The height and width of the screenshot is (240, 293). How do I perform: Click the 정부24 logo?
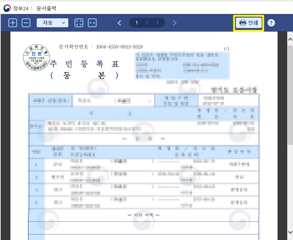tap(7, 8)
